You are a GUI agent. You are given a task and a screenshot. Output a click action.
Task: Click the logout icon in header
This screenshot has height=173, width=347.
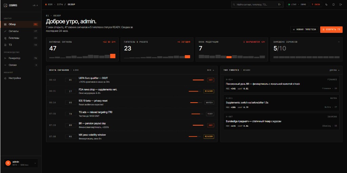(341, 4)
